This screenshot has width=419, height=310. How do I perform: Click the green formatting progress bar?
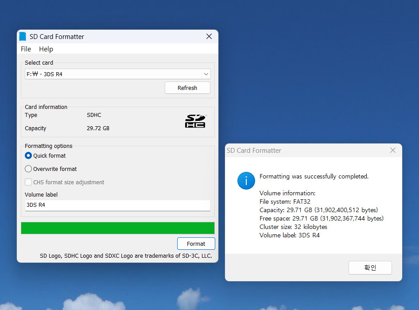pos(117,228)
